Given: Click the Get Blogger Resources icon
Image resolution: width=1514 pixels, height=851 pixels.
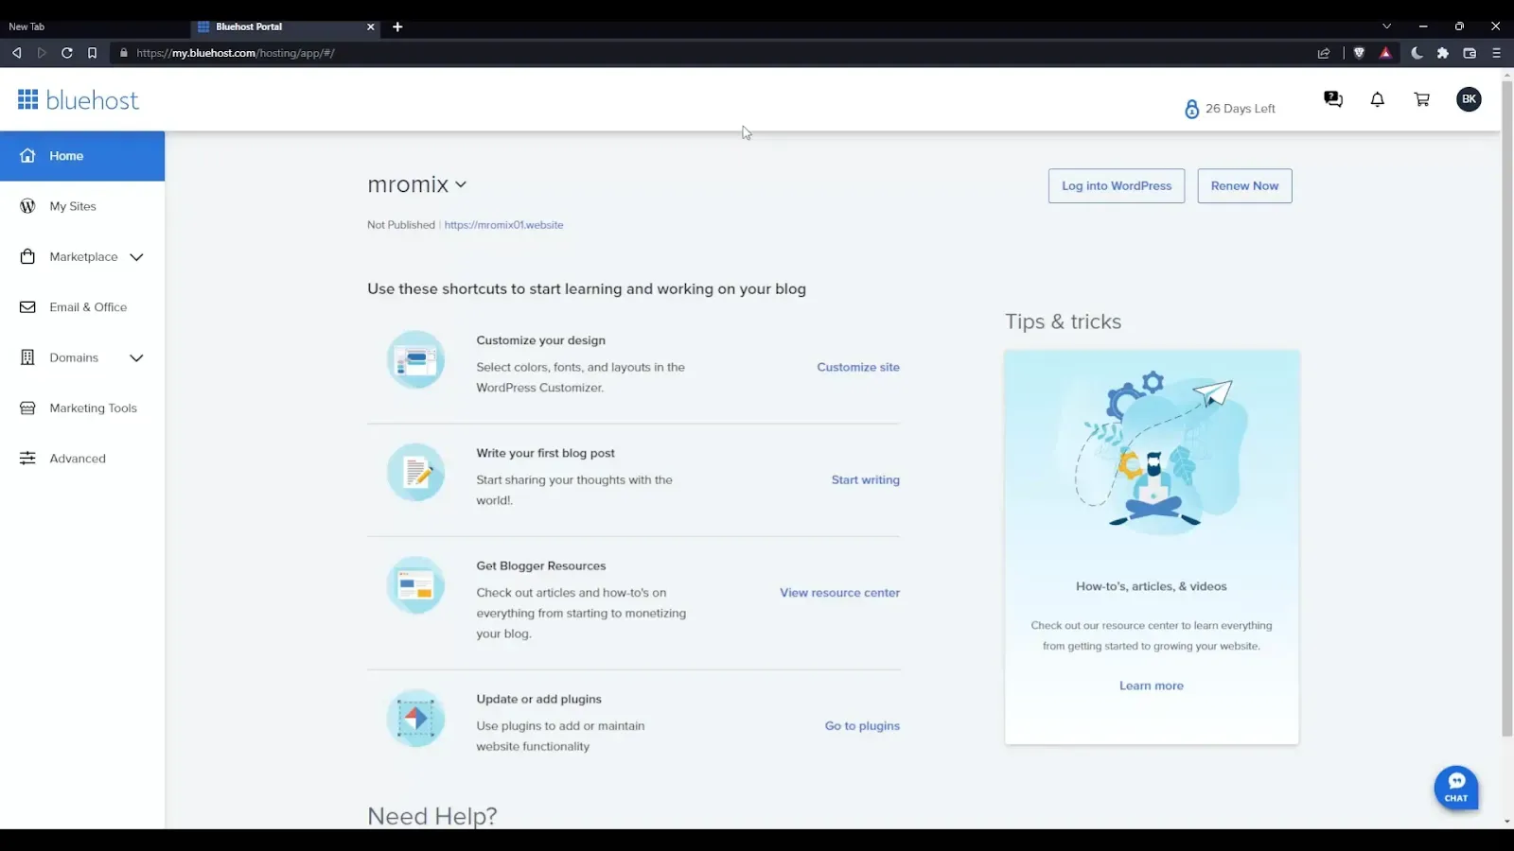Looking at the screenshot, I should point(415,585).
